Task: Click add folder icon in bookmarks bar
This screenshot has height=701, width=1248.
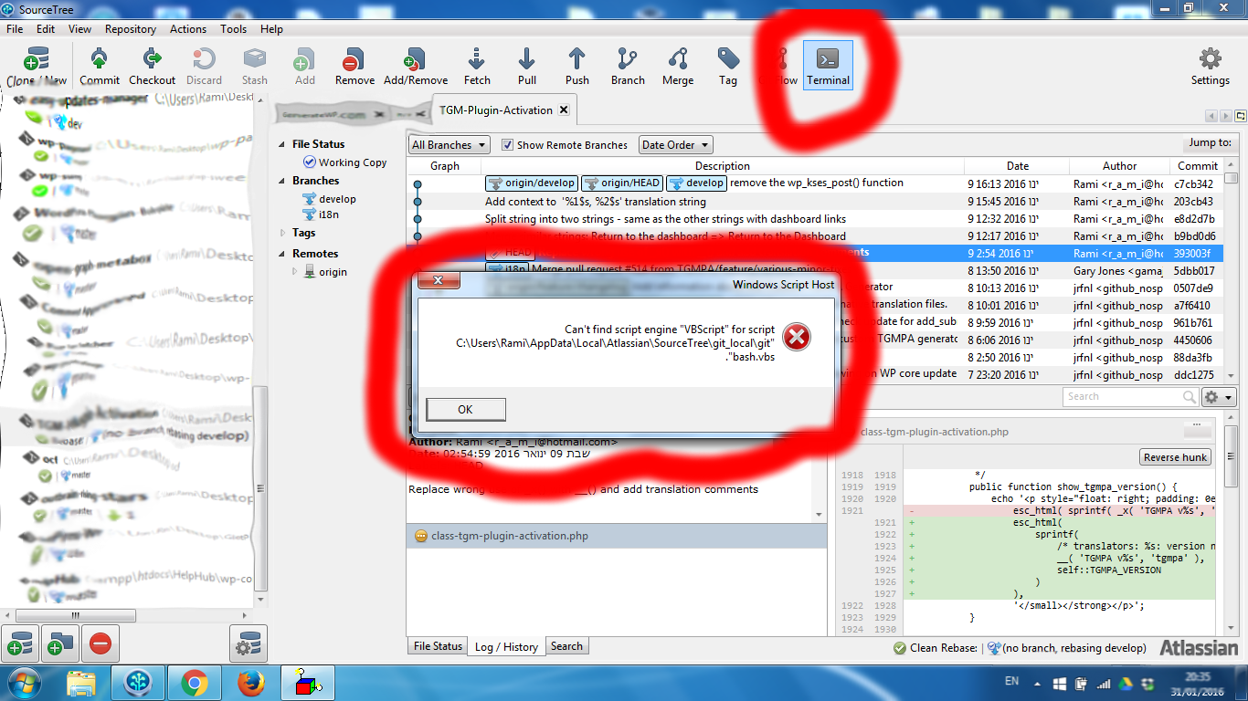Action: click(60, 645)
